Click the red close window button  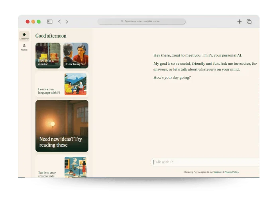point(28,21)
